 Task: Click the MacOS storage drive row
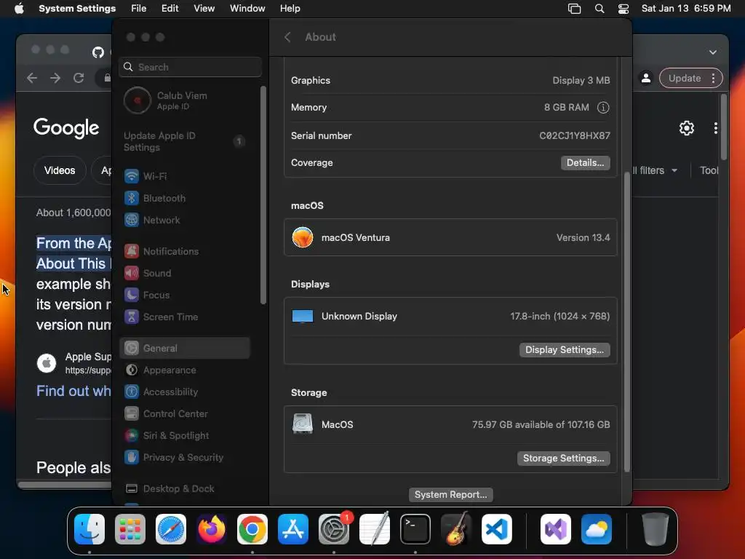point(450,425)
